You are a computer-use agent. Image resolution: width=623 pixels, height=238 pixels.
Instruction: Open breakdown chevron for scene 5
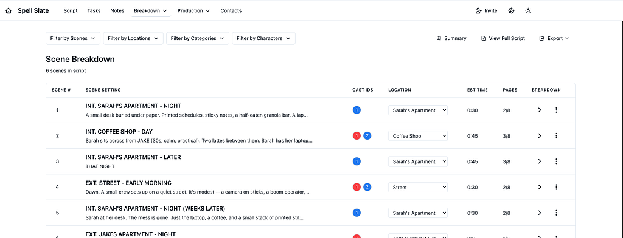click(539, 212)
